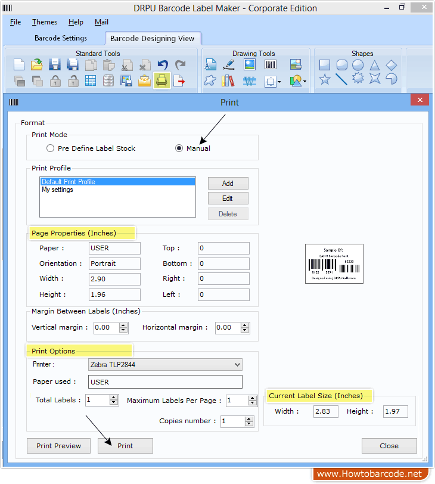Switch to Barcode Settings tab

pos(61,38)
